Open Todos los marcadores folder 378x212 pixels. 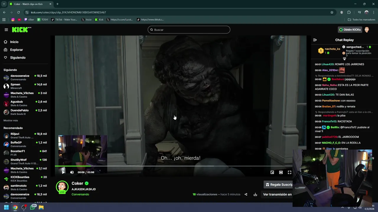coord(361,20)
